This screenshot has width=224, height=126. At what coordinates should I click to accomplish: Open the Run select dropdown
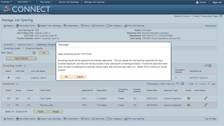21,53
